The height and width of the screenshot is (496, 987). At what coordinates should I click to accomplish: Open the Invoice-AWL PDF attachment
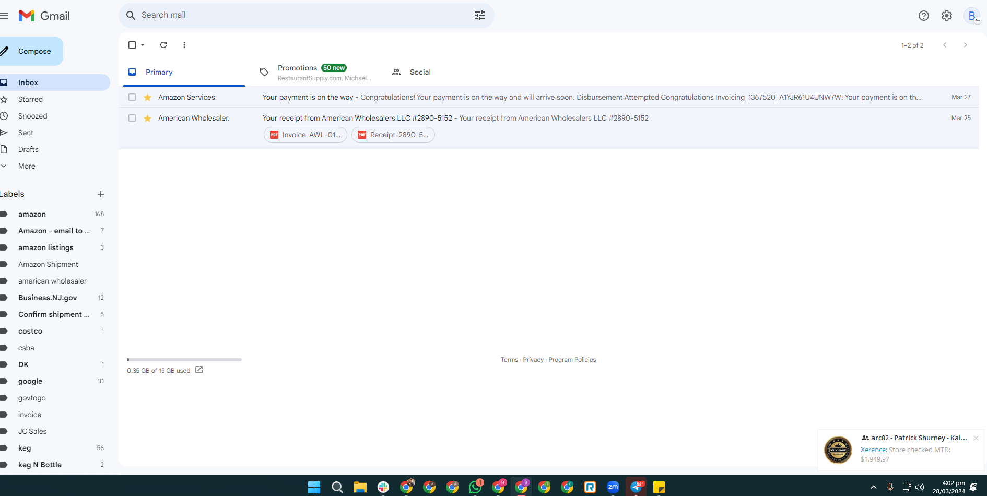point(305,135)
